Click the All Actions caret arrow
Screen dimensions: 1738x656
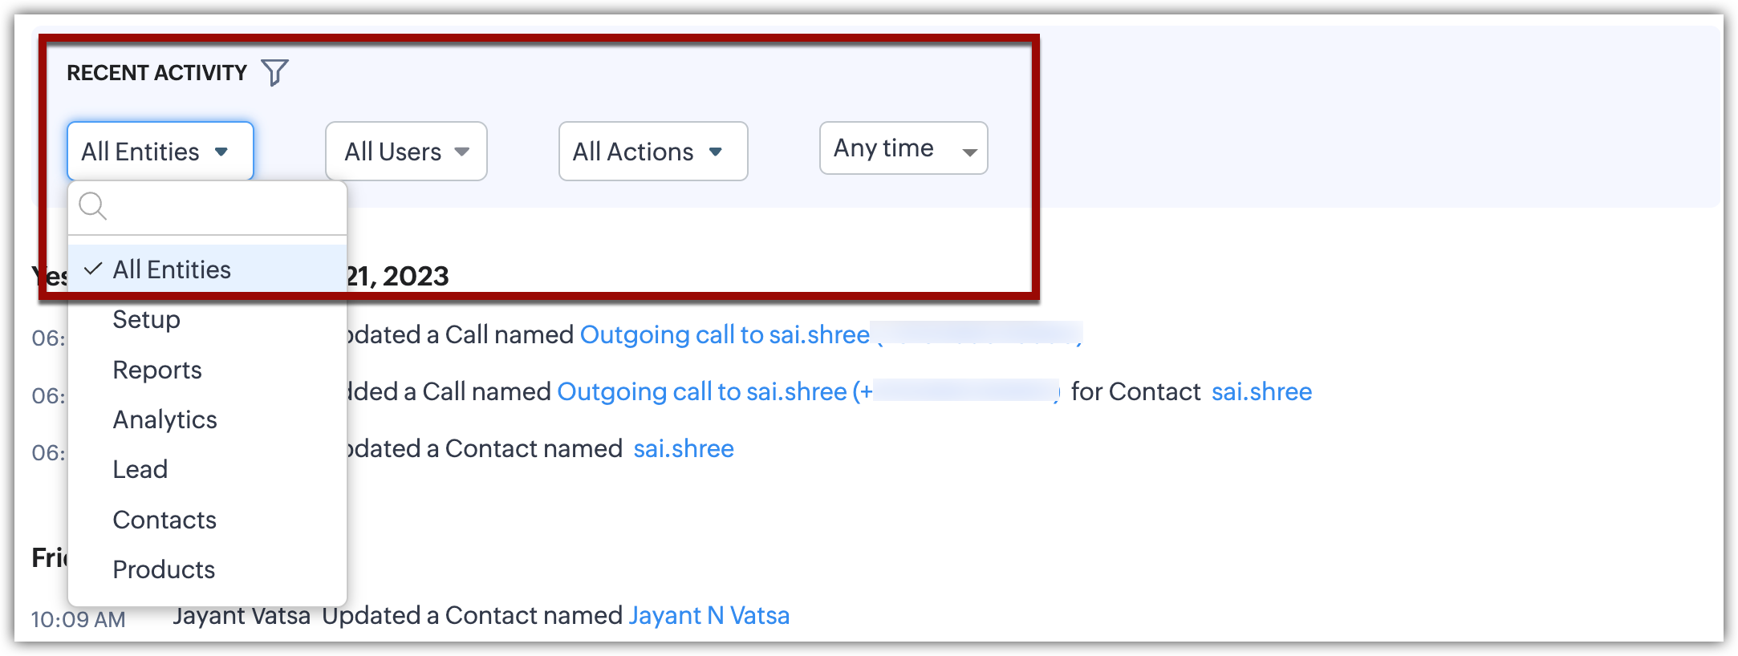716,152
